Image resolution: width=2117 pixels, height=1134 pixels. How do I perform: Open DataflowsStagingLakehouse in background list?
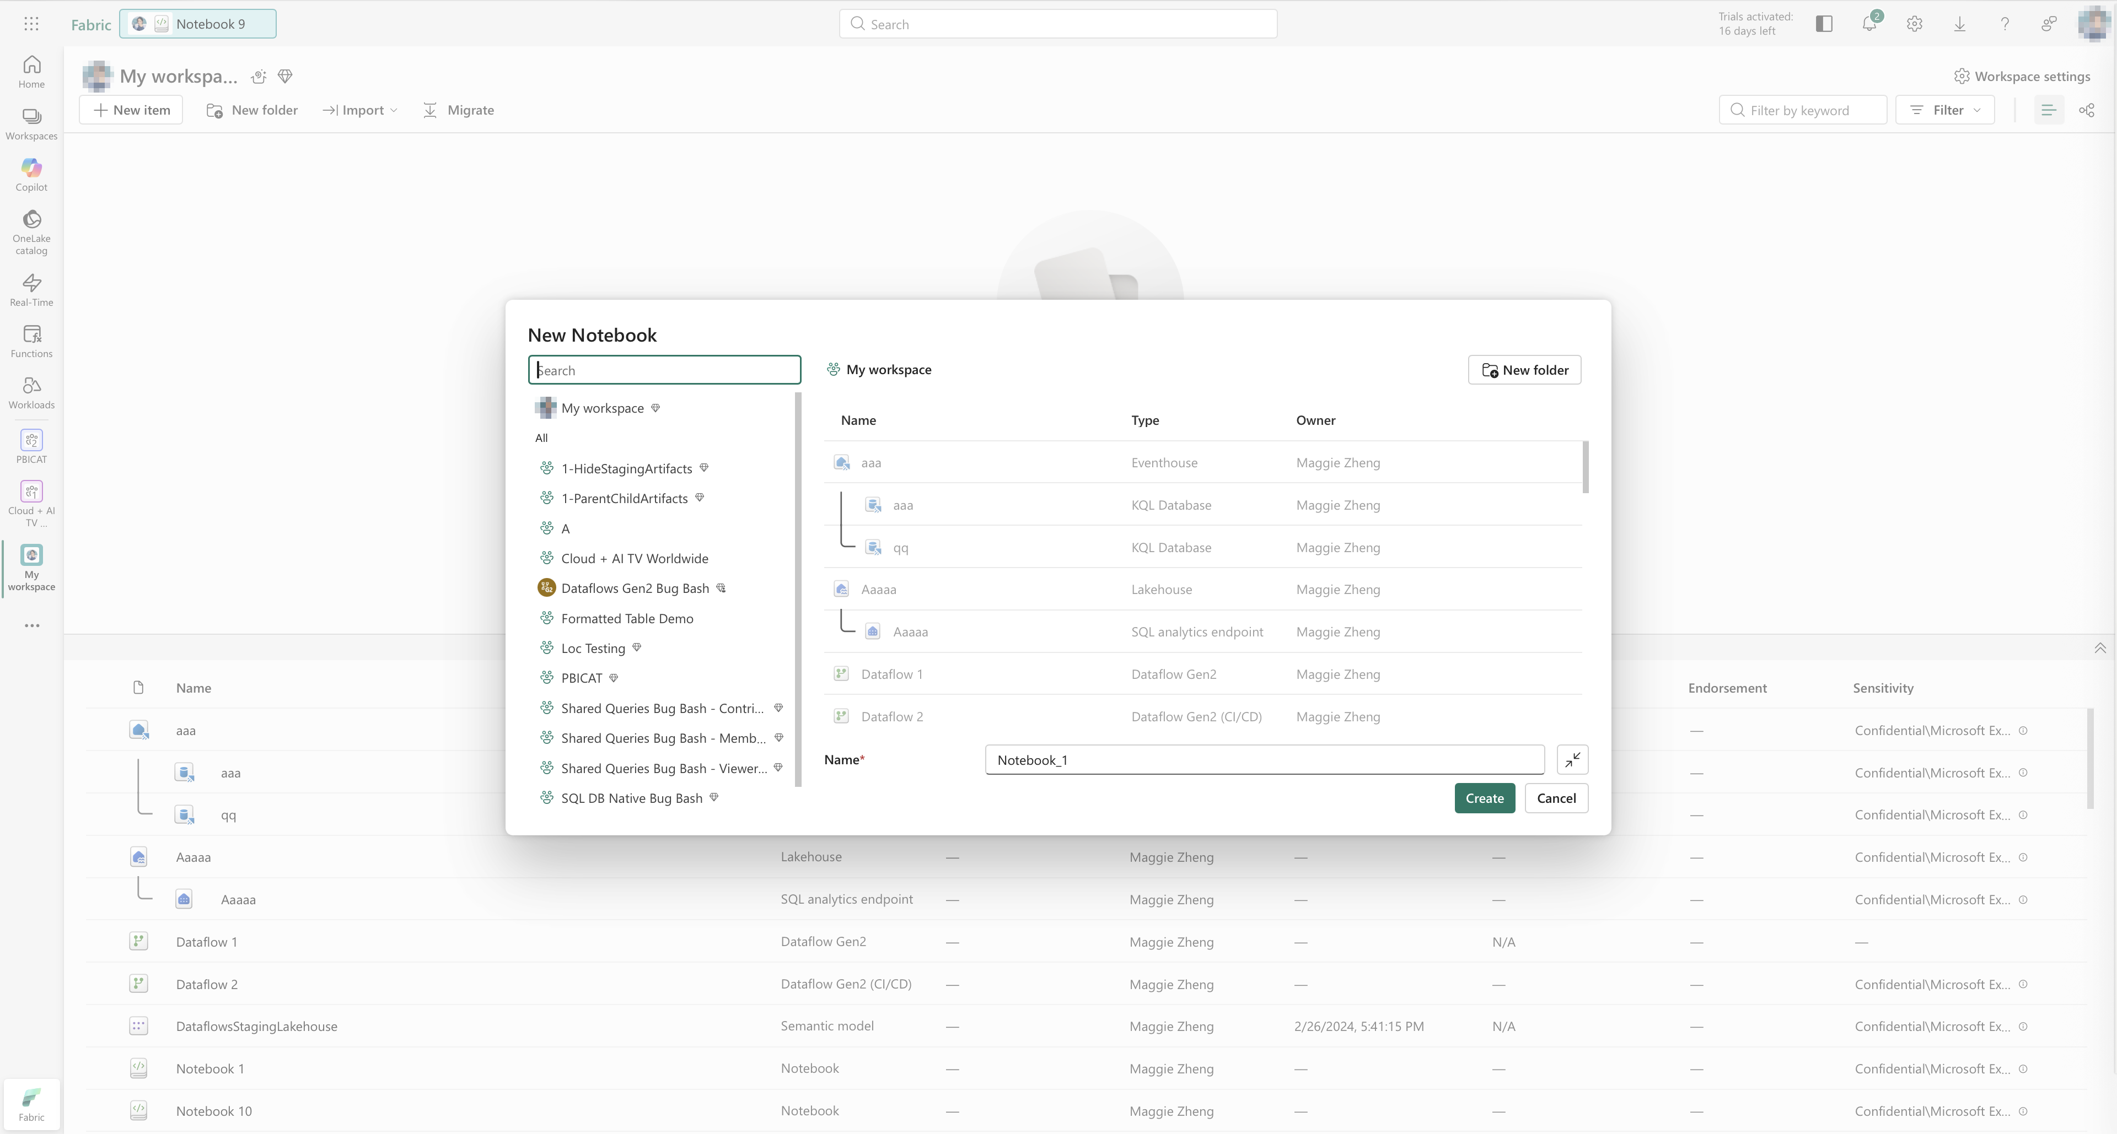(256, 1027)
